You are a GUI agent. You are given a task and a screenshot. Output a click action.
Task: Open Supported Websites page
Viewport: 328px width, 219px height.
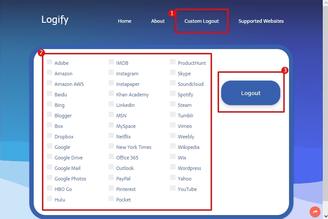point(261,21)
